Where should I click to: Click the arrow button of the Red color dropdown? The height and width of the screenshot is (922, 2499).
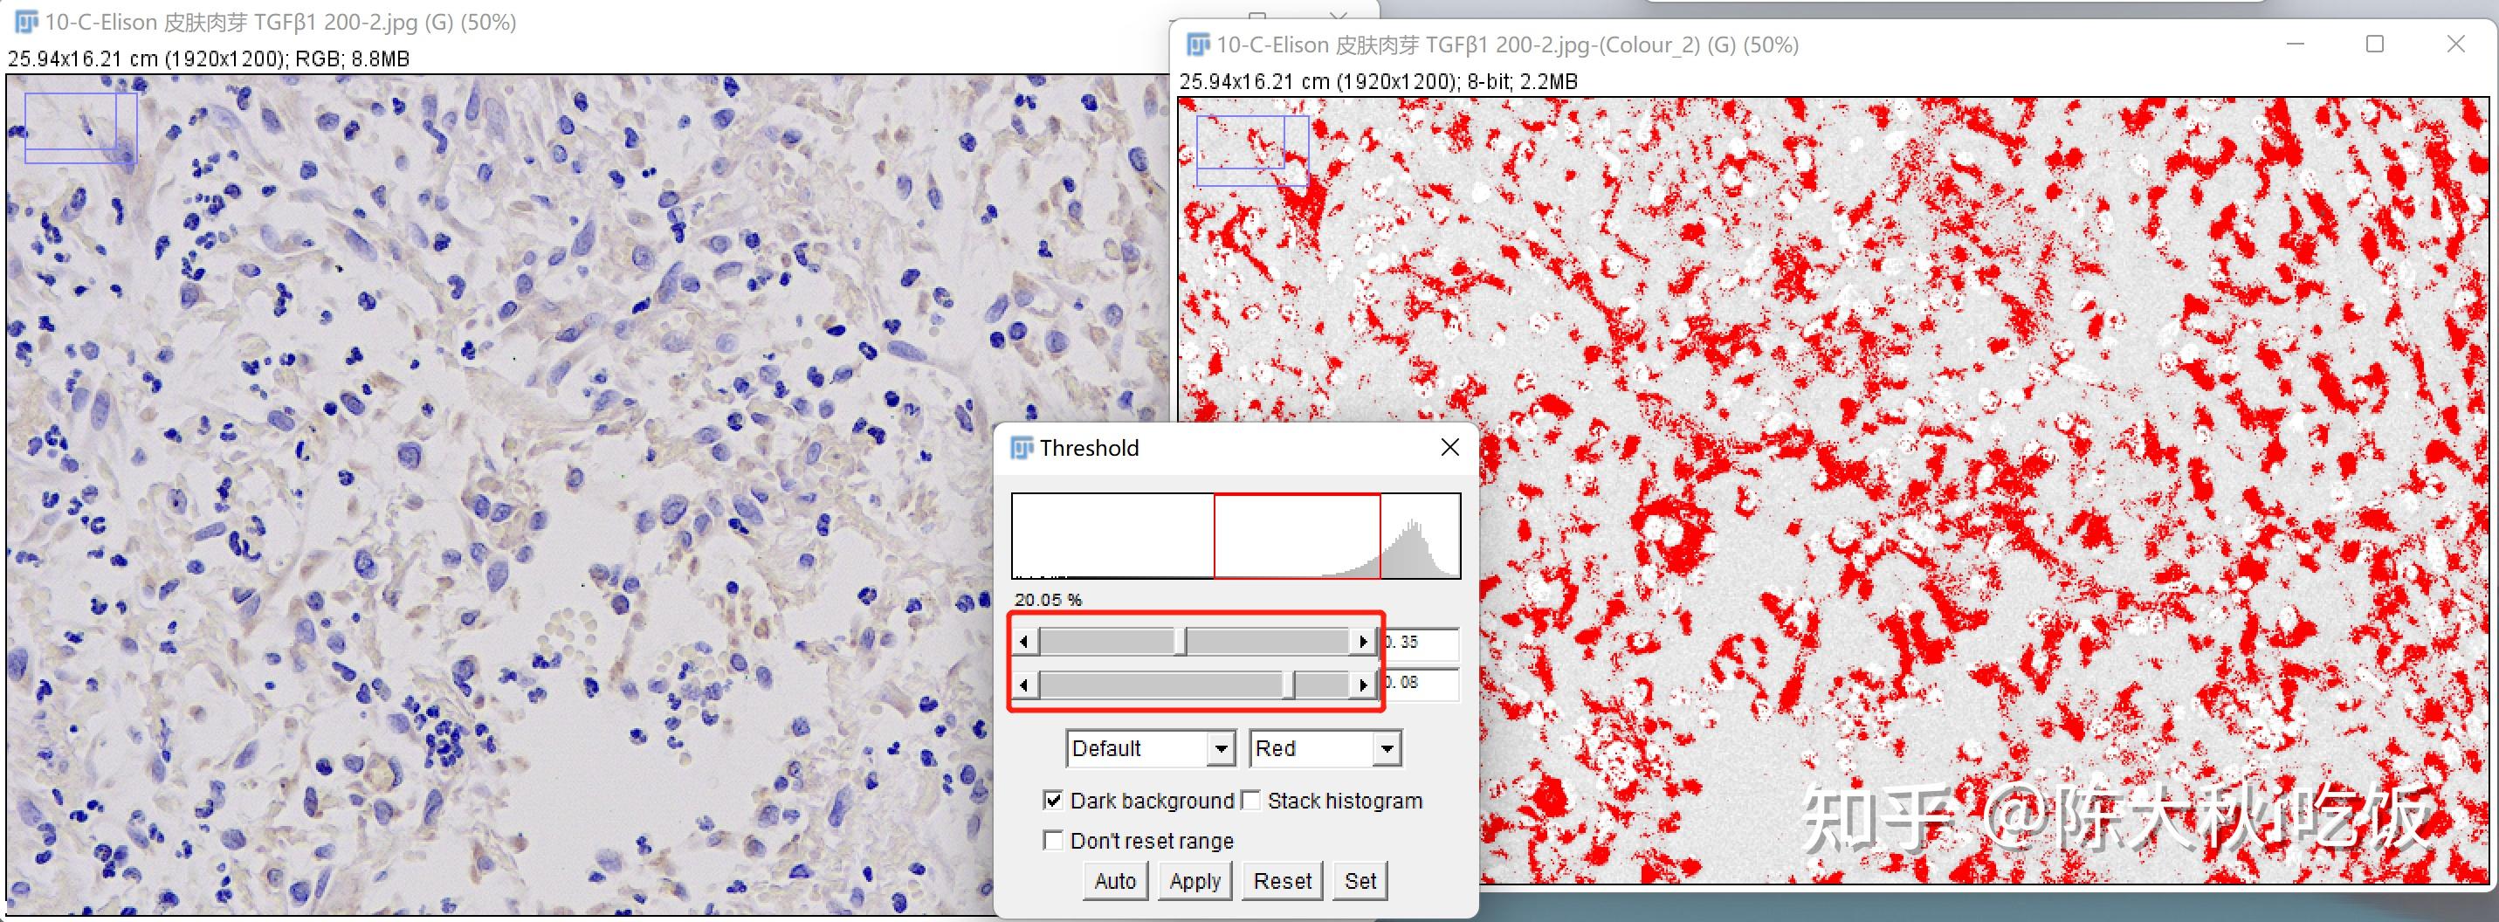point(1387,748)
